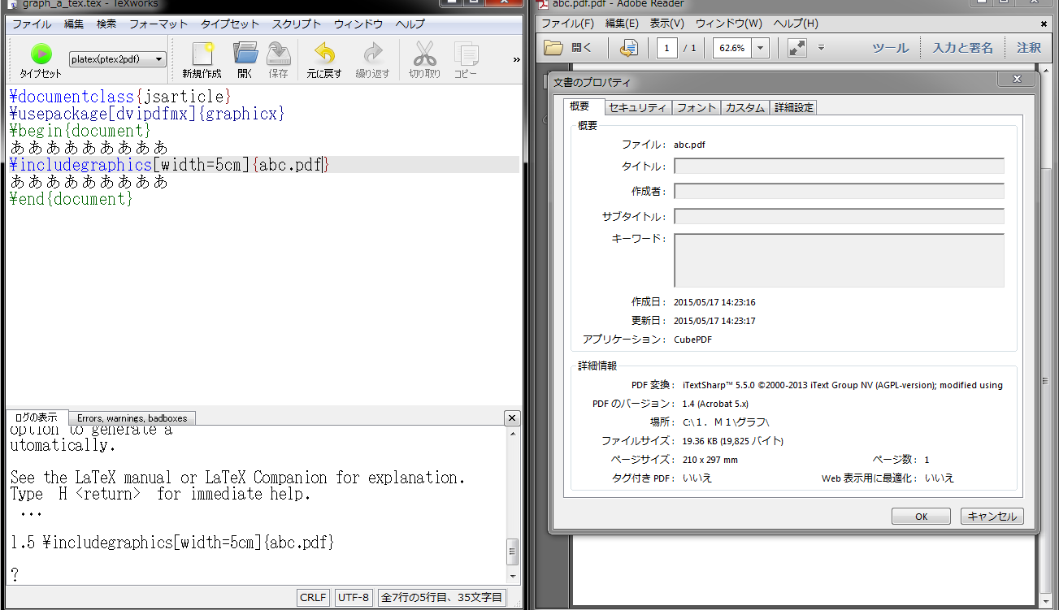Click the \documentclass{jsarticle} line
Image resolution: width=1059 pixels, height=610 pixels.
pyautogui.click(x=120, y=97)
